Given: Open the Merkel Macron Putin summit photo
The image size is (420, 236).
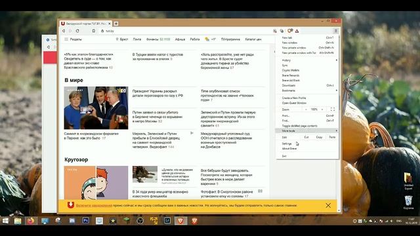Looking at the screenshot, I should click(96, 108).
